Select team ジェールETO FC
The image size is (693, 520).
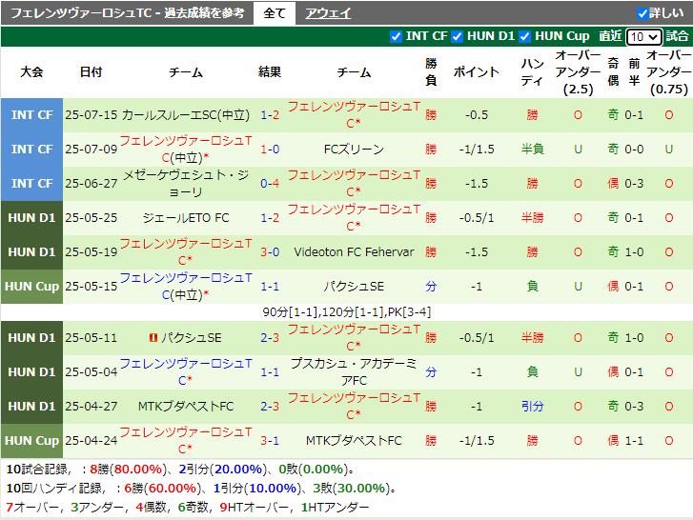[x=186, y=218]
